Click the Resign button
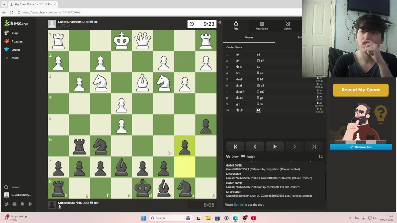Image resolution: width=397 pixels, height=223 pixels. point(248,157)
